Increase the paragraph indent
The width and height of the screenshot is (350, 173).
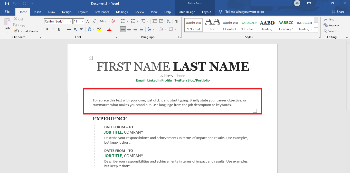click(x=160, y=21)
